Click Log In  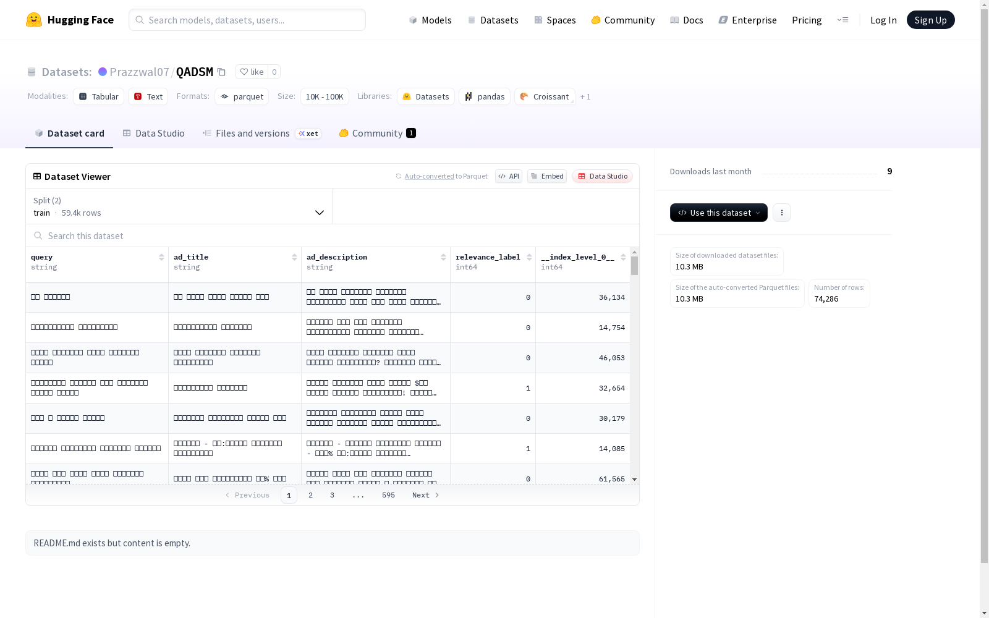(x=883, y=20)
